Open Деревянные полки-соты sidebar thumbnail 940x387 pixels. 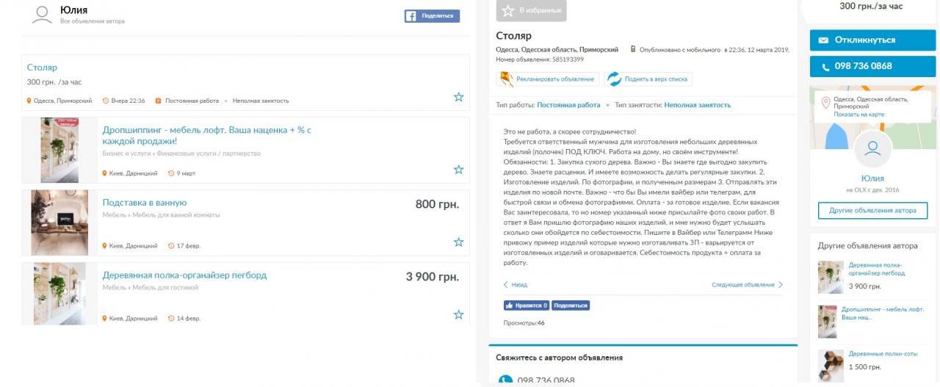point(831,365)
